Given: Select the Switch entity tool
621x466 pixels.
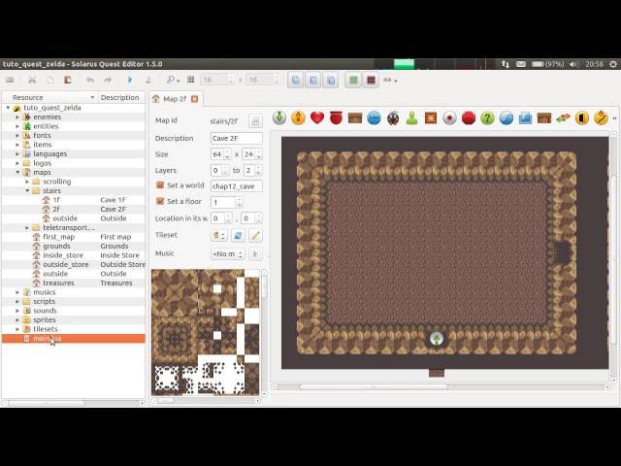Looking at the screenshot, I should 449,118.
